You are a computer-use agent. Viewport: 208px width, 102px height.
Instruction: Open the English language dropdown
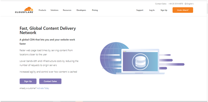pos(189,4)
